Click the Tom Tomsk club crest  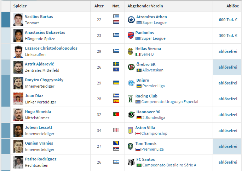coord(131,146)
